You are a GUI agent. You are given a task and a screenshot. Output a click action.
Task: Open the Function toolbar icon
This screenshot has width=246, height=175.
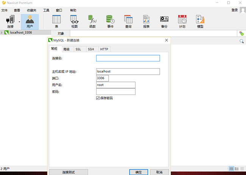(x=92, y=22)
